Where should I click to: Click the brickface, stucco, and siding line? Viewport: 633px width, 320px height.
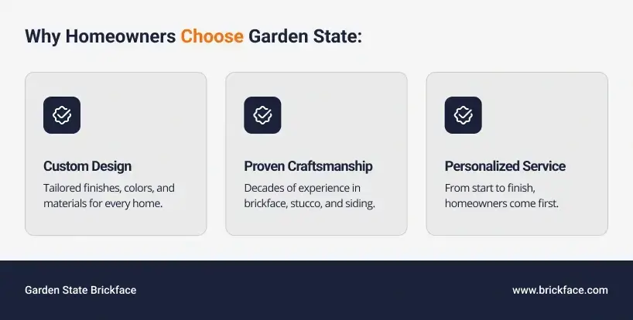[310, 204]
